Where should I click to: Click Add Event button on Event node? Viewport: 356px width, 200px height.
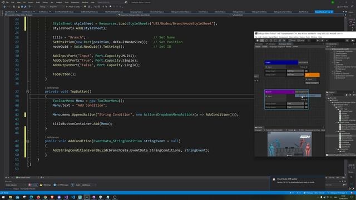pos(303,62)
